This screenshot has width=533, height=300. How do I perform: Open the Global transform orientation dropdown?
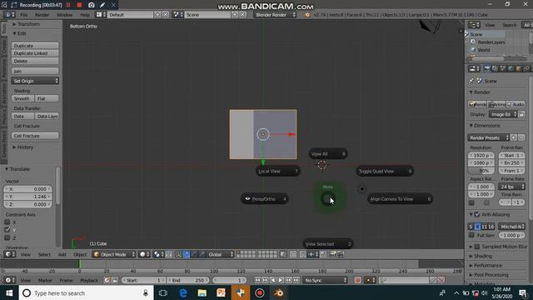(x=221, y=254)
